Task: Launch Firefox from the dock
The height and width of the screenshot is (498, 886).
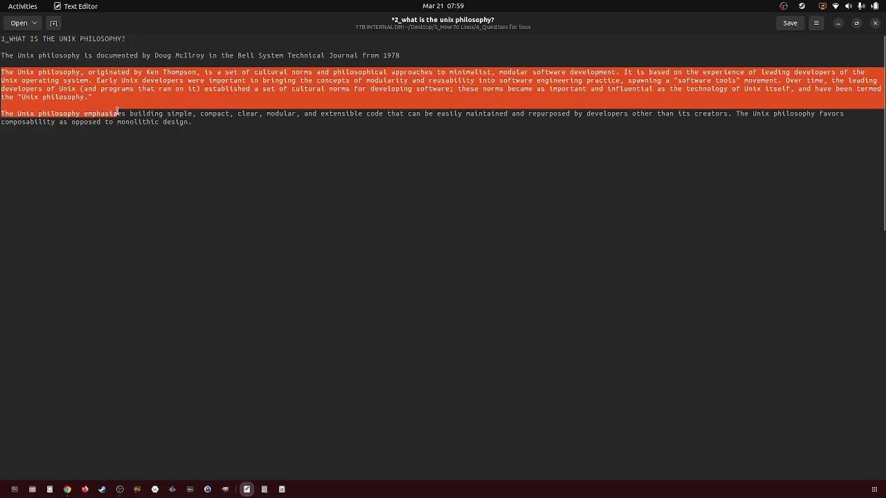Action: click(x=84, y=490)
